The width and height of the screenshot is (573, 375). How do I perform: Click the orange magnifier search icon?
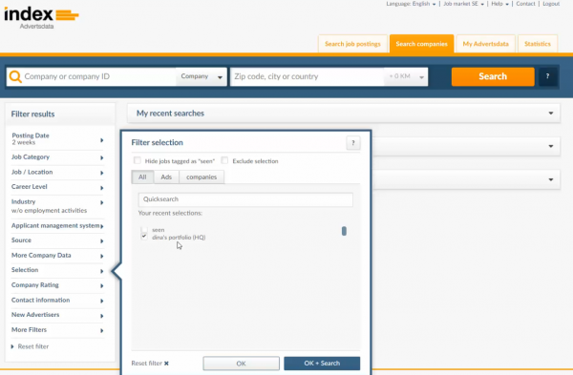pos(15,76)
